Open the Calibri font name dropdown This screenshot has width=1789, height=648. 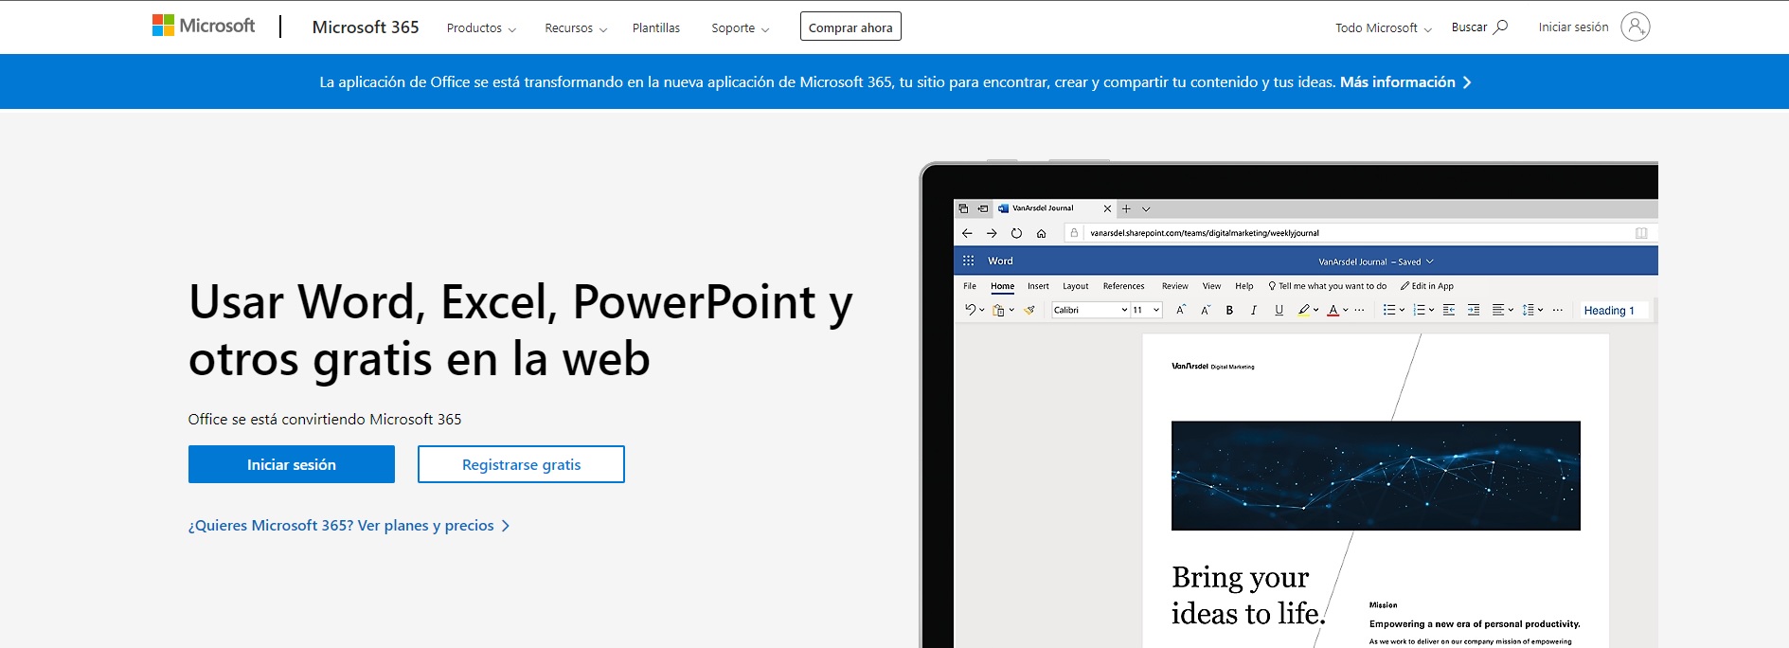point(1124,310)
